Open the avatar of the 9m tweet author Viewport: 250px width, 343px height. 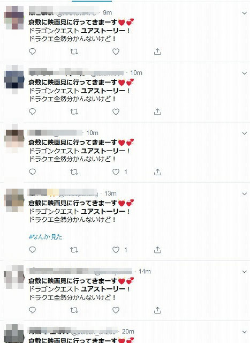click(14, 18)
